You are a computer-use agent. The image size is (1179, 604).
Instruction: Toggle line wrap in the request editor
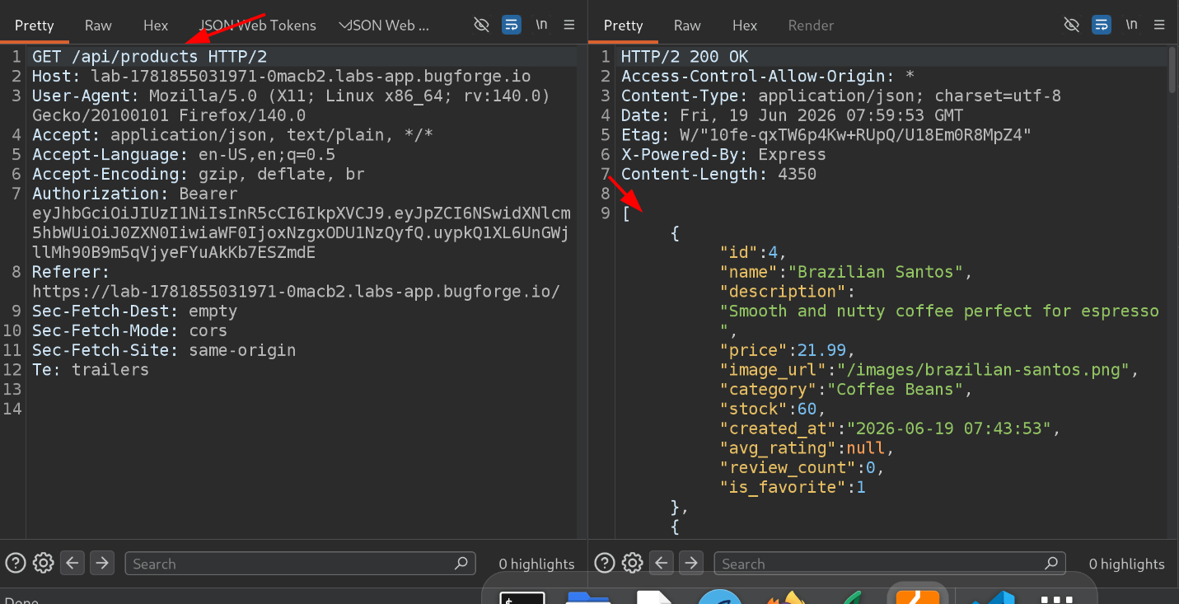tap(512, 25)
